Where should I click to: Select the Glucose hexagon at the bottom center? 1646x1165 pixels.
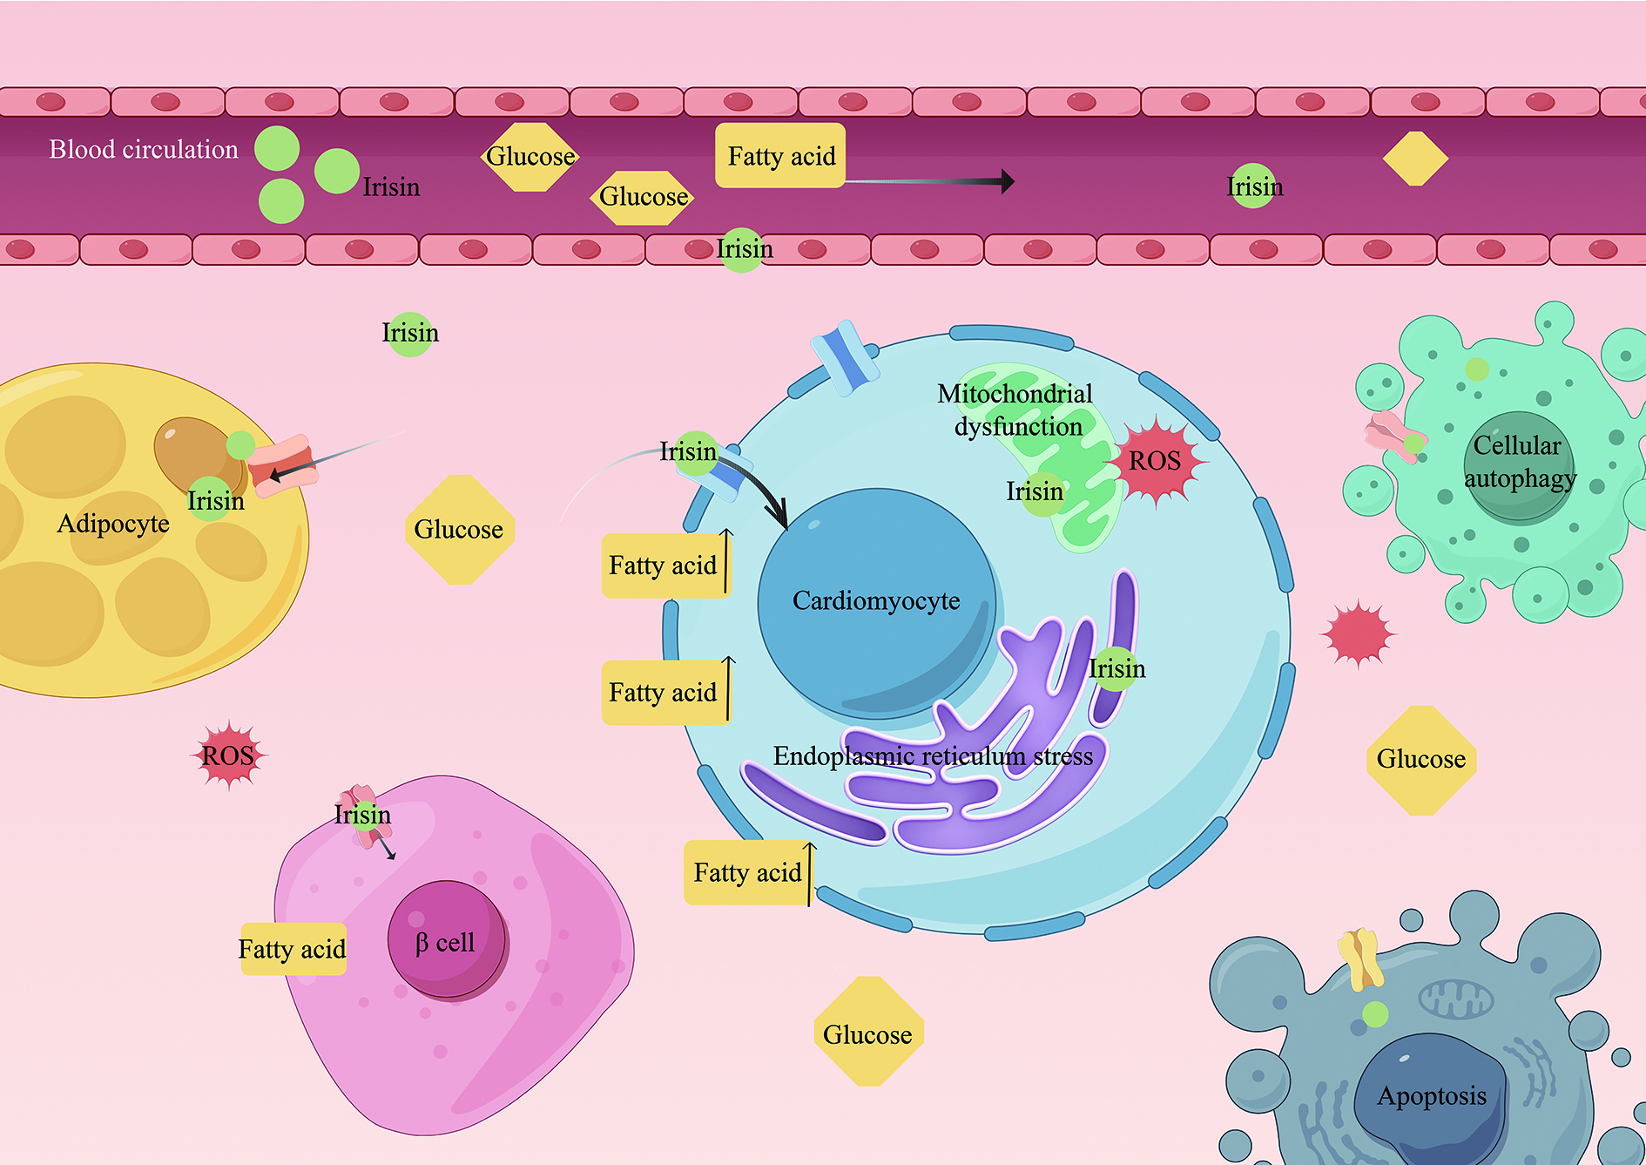click(x=867, y=1033)
